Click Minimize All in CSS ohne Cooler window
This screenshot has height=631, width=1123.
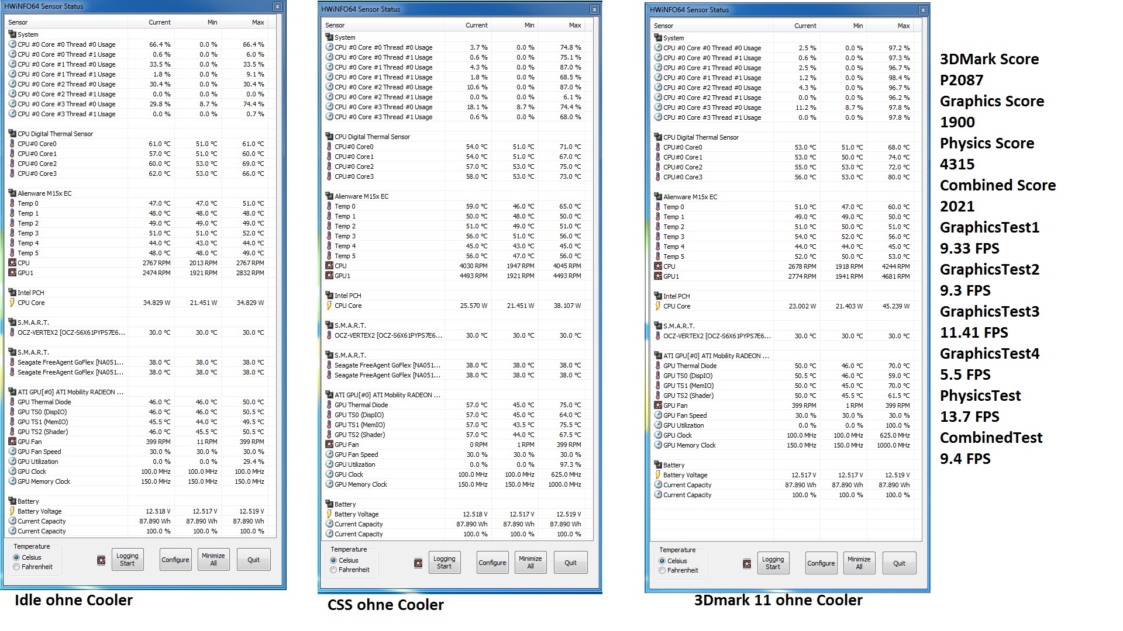(x=531, y=563)
